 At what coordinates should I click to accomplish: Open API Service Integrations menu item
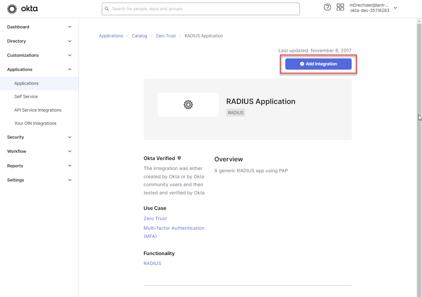tap(38, 110)
